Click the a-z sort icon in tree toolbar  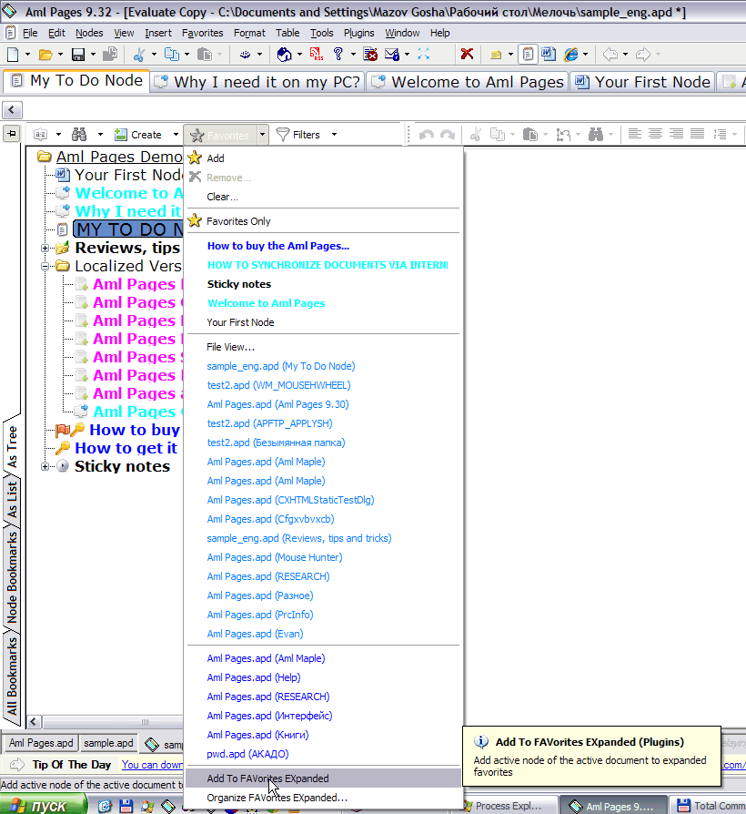40,135
